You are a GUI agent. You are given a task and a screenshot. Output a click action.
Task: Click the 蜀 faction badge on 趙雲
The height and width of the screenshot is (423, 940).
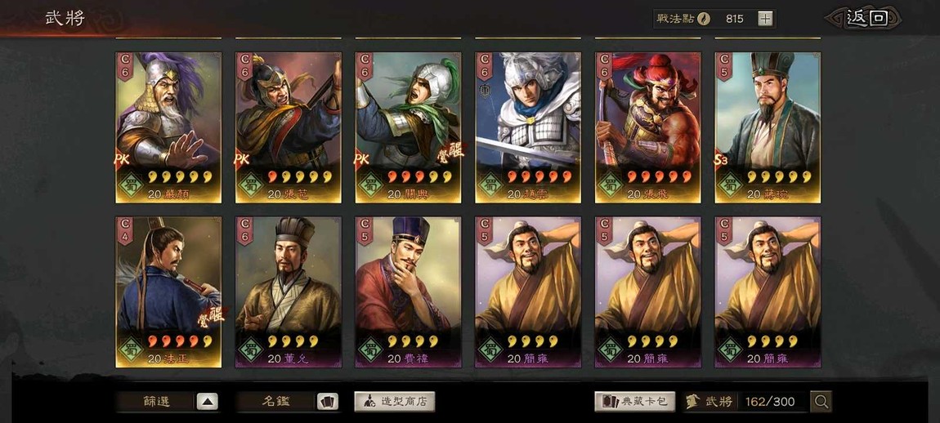[490, 184]
